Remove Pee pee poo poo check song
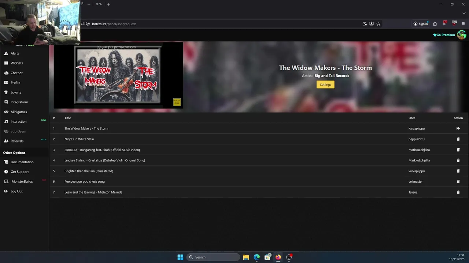Image resolution: width=469 pixels, height=263 pixels. [x=458, y=182]
